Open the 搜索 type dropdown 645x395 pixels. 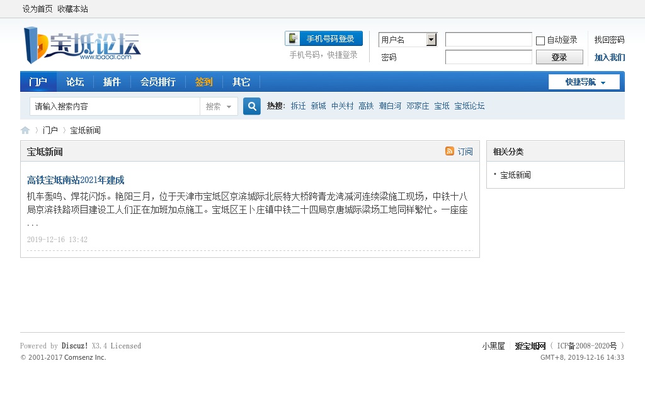219,106
